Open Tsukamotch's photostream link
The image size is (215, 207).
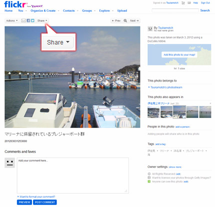tap(166, 87)
